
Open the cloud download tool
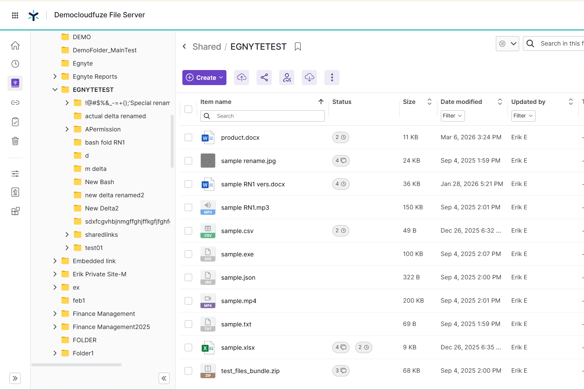point(309,78)
